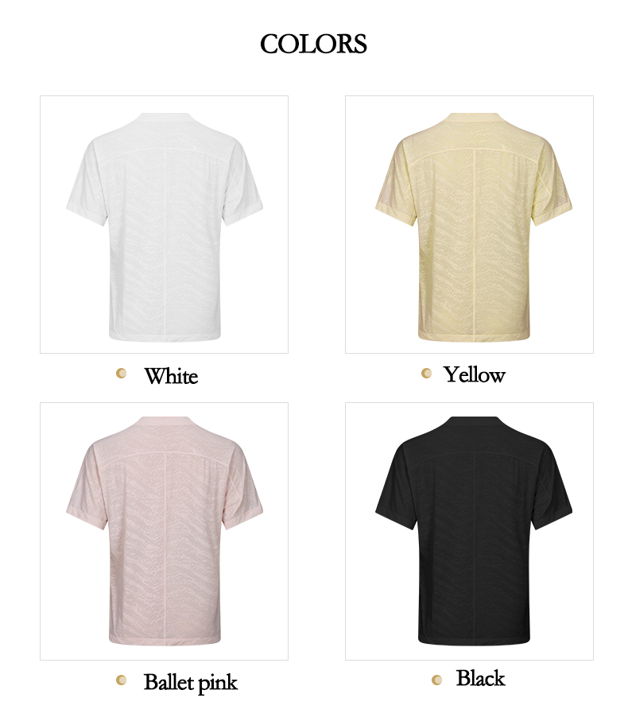Click the gold bullet beside Ballet pink
The width and height of the screenshot is (628, 721).
(x=121, y=680)
